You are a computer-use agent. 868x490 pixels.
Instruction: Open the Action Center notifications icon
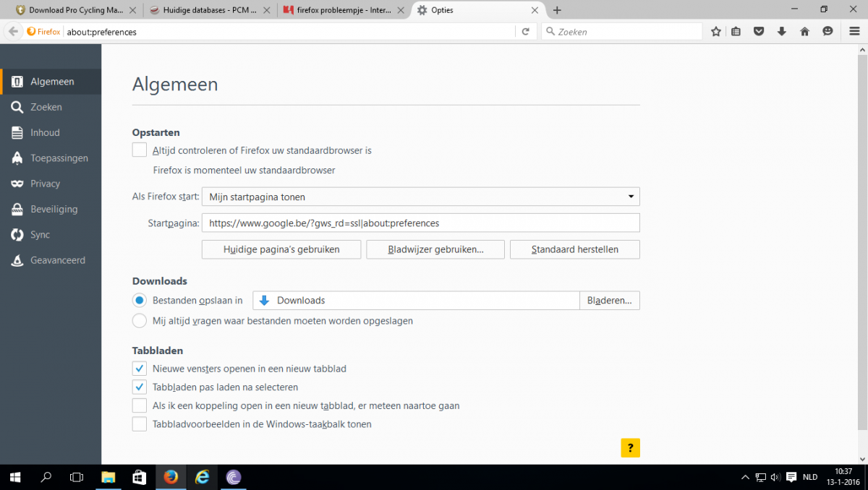pos(791,477)
